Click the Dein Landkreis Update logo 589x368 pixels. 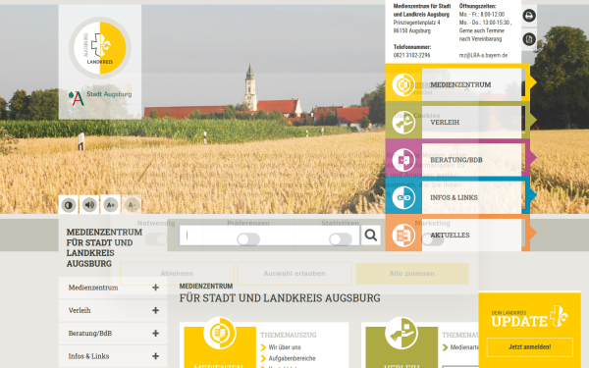(x=529, y=317)
